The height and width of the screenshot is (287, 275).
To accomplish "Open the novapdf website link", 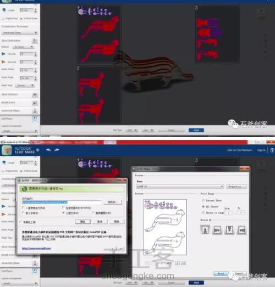I will (36, 248).
